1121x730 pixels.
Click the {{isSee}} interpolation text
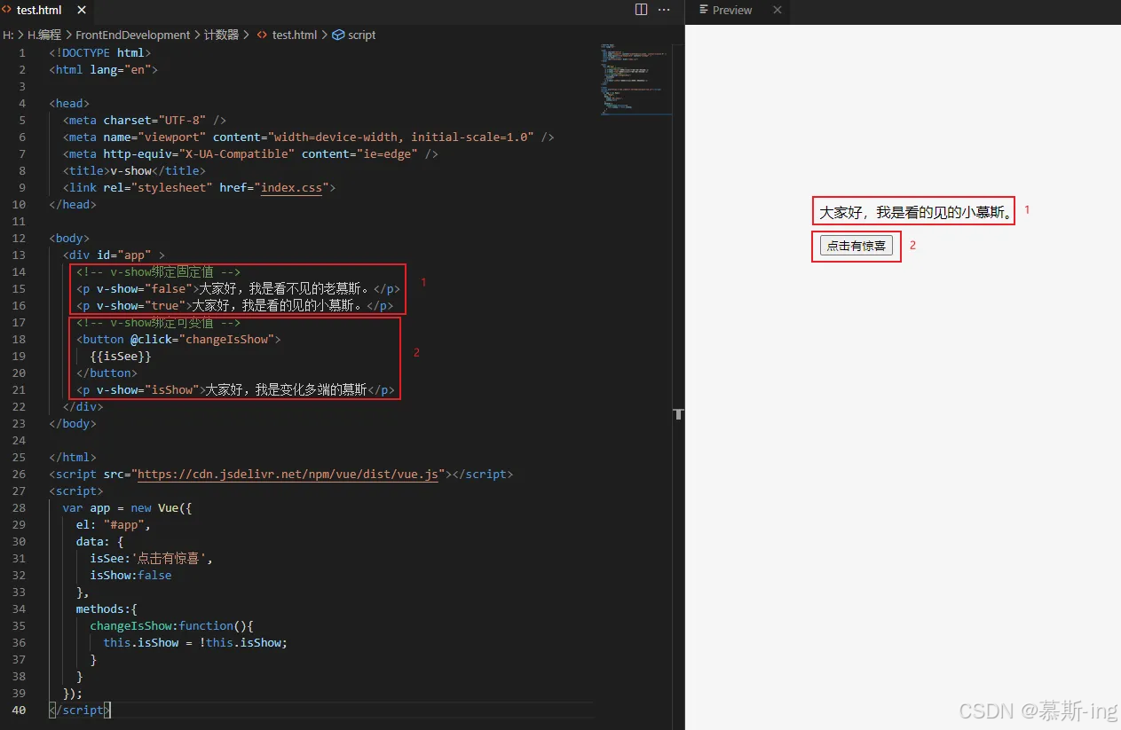click(x=121, y=357)
